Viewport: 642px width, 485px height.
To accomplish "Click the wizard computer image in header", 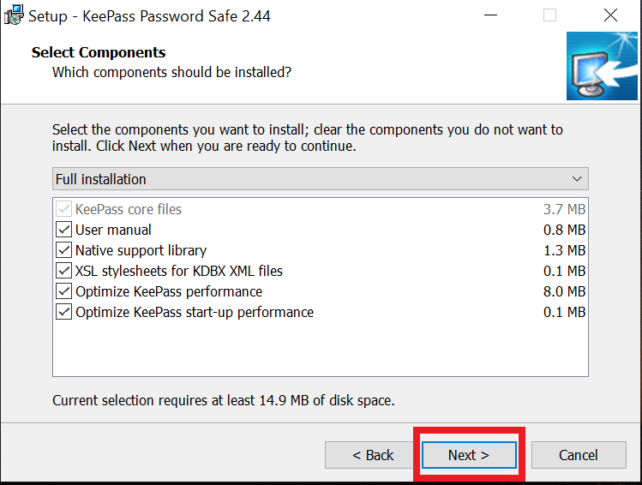I will [x=601, y=66].
